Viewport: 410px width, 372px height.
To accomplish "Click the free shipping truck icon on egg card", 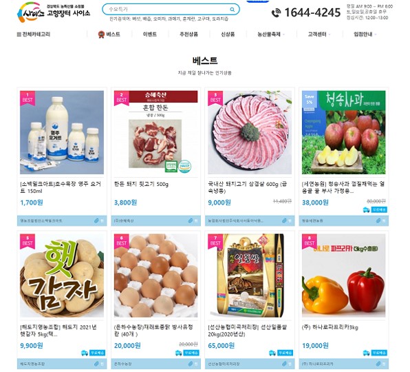I will (x=179, y=353).
